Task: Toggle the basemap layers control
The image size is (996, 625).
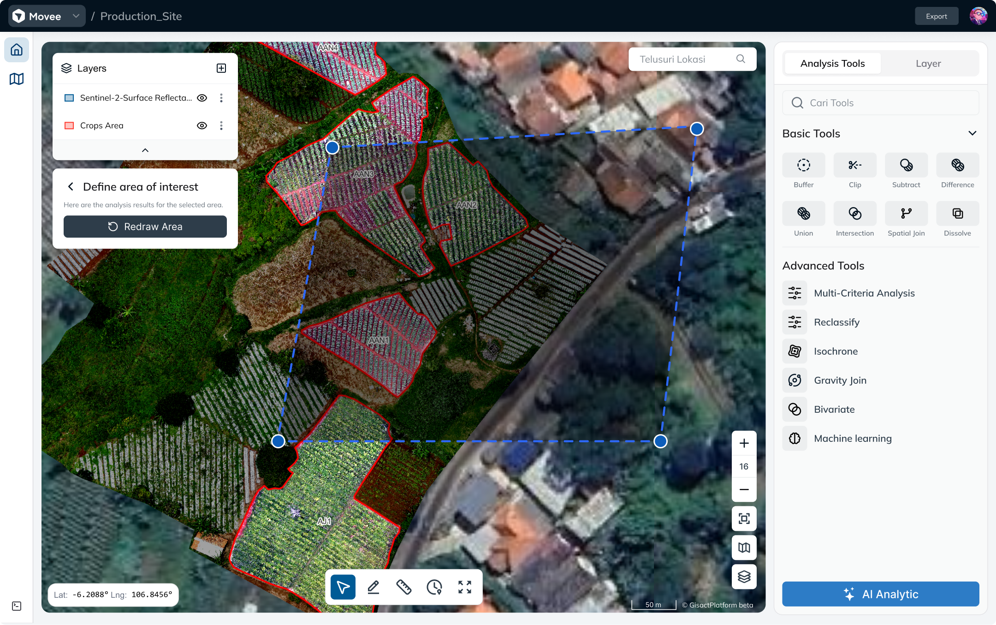Action: click(x=744, y=577)
